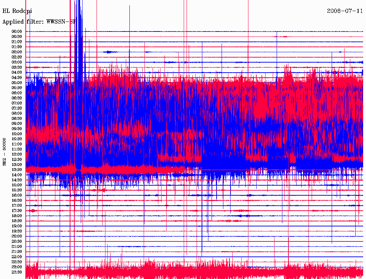Click the 20:30 time label
The width and height of the screenshot is (366, 279).
[x=17, y=241]
